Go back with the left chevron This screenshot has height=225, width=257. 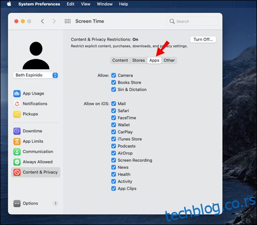(43, 21)
